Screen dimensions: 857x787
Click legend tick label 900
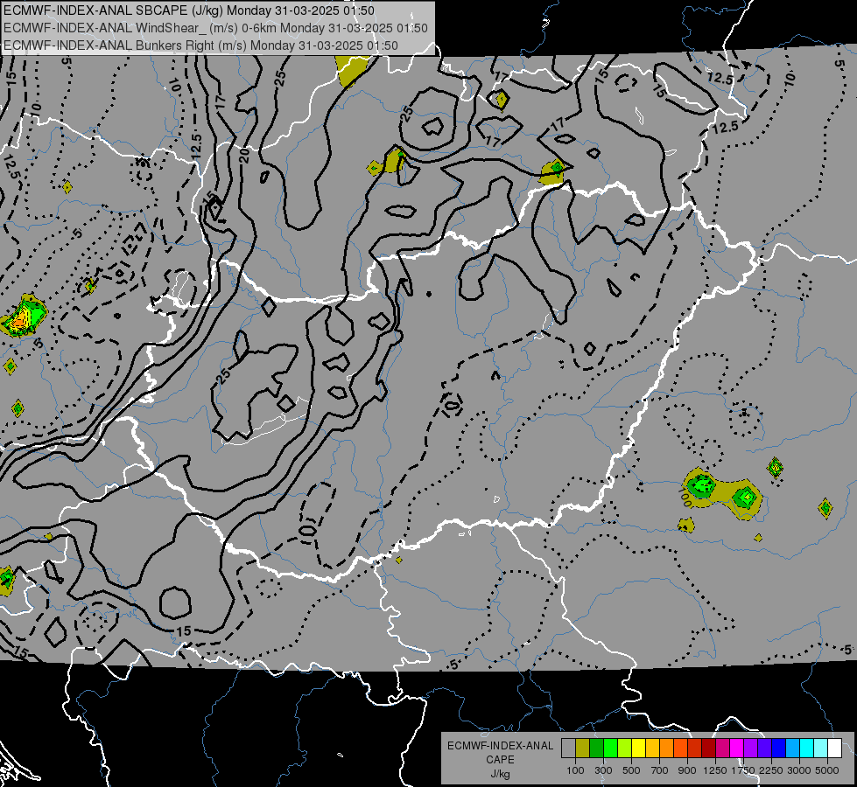click(x=687, y=770)
